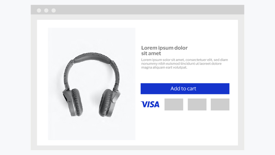275x155 pixels.
Task: Click the "sit amet" line of the title
Action: (x=151, y=53)
